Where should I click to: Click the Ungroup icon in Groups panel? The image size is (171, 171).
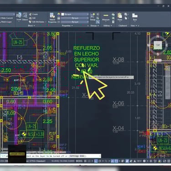(98, 14)
